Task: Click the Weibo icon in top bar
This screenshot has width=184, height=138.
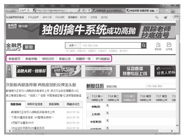Action: [x=166, y=17]
